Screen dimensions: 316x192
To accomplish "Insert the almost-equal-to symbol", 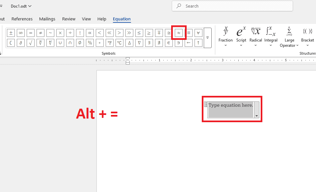I will (x=179, y=33).
